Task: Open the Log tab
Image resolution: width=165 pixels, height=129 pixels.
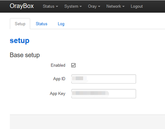Action: coord(61,24)
